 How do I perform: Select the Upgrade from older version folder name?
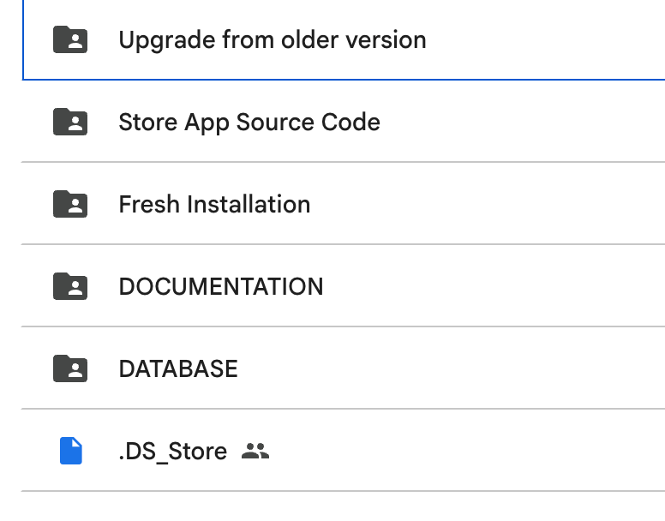273,40
